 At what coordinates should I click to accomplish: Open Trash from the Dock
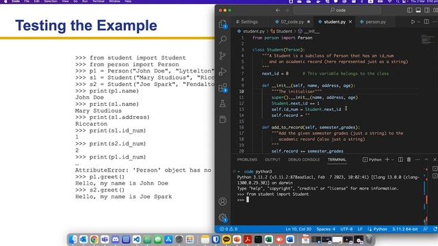click(369, 239)
